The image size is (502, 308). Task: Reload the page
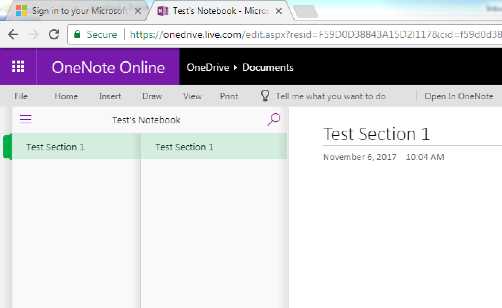54,35
